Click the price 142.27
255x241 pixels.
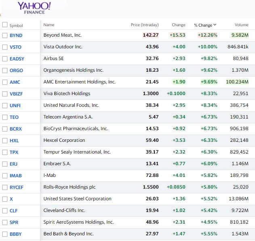click(151, 35)
